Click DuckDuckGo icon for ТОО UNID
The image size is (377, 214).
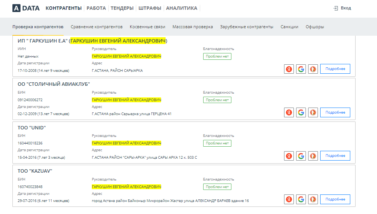[313, 156]
